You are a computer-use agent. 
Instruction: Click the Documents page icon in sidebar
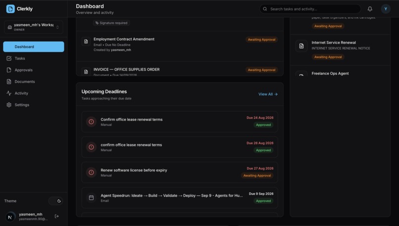tap(9, 82)
